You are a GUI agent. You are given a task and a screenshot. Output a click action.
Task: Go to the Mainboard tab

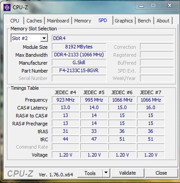pyautogui.click(x=58, y=21)
